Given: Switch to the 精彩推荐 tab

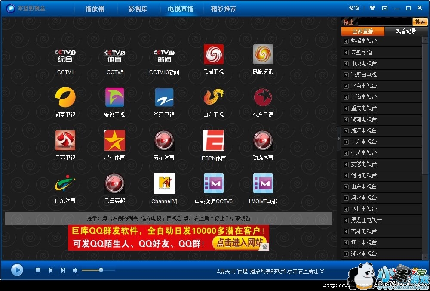Looking at the screenshot, I should coord(224,9).
